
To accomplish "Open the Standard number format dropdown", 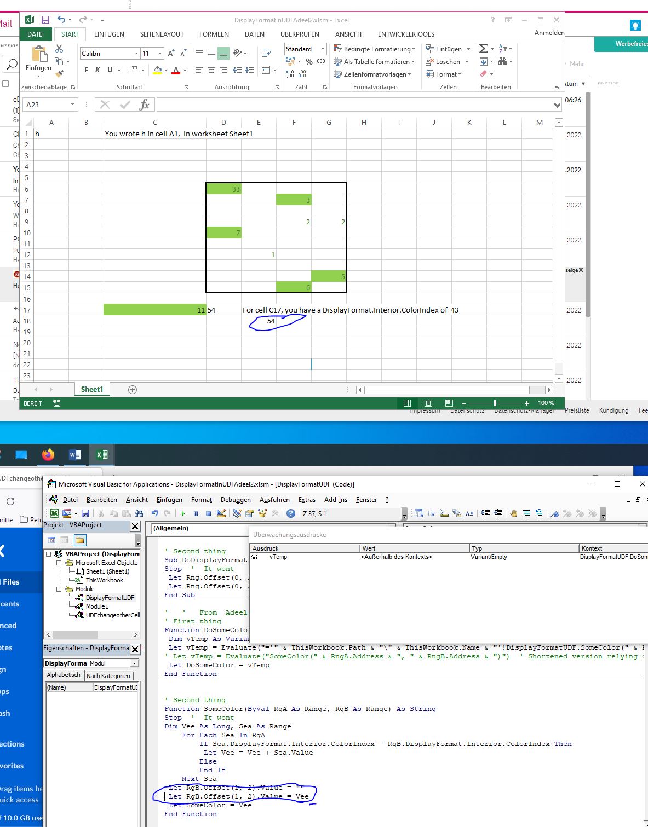I will [x=323, y=49].
